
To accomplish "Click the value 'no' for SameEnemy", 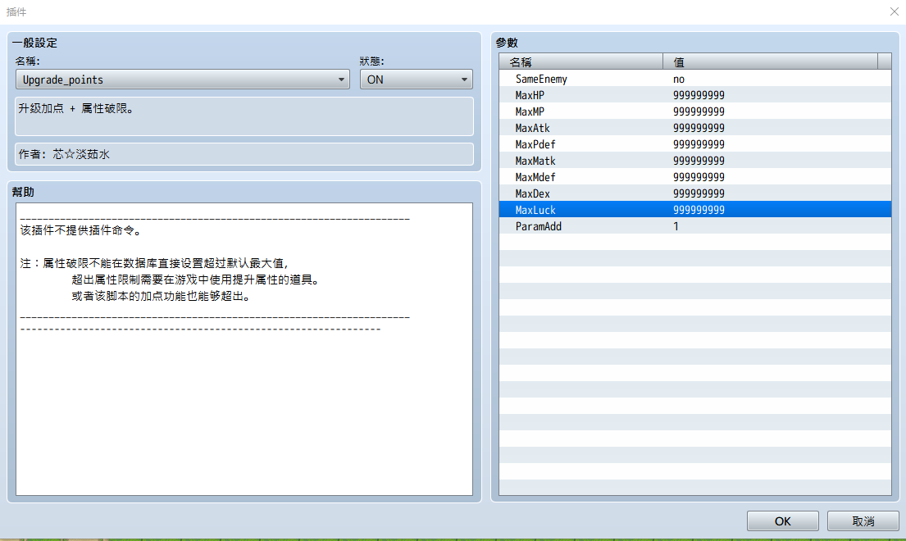I will (x=678, y=79).
